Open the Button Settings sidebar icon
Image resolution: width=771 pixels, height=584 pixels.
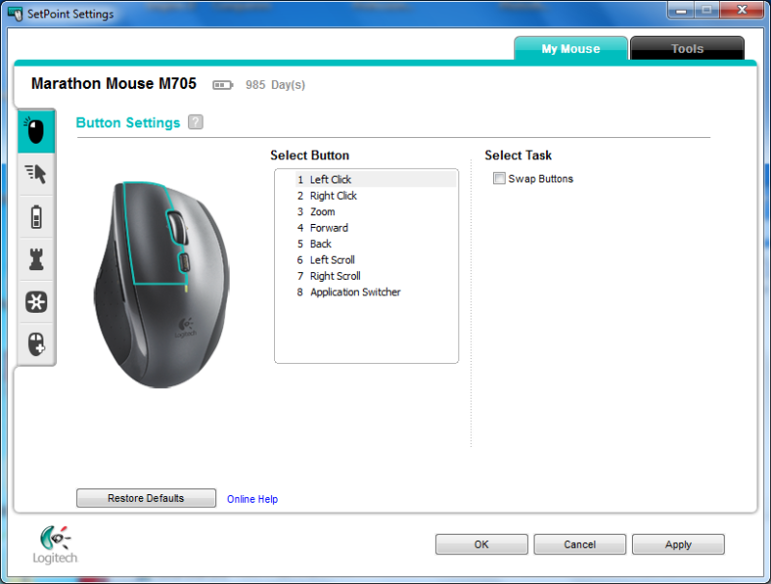pos(36,131)
